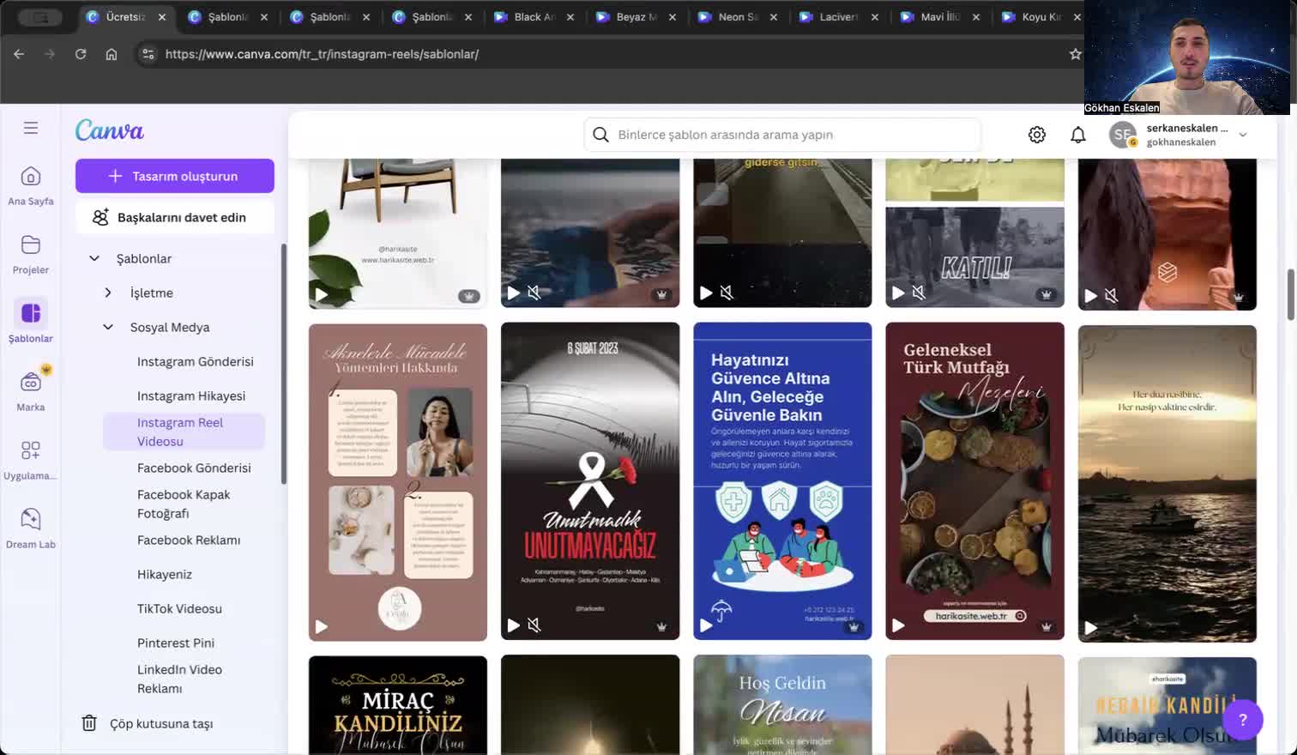Open Instagram Gönderisi templates

pos(196,361)
